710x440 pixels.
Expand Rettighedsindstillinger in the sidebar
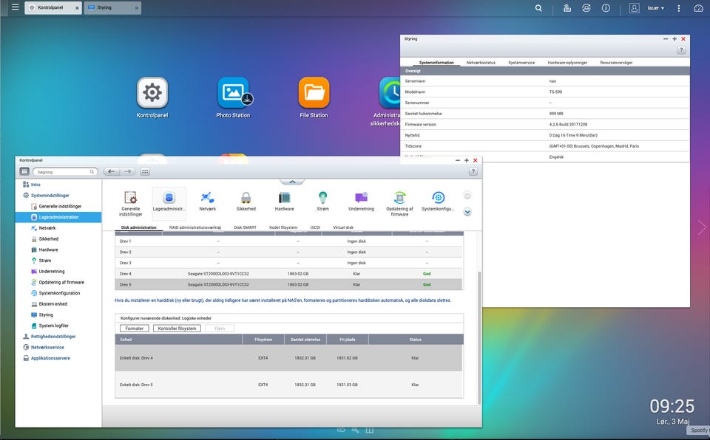[53, 336]
